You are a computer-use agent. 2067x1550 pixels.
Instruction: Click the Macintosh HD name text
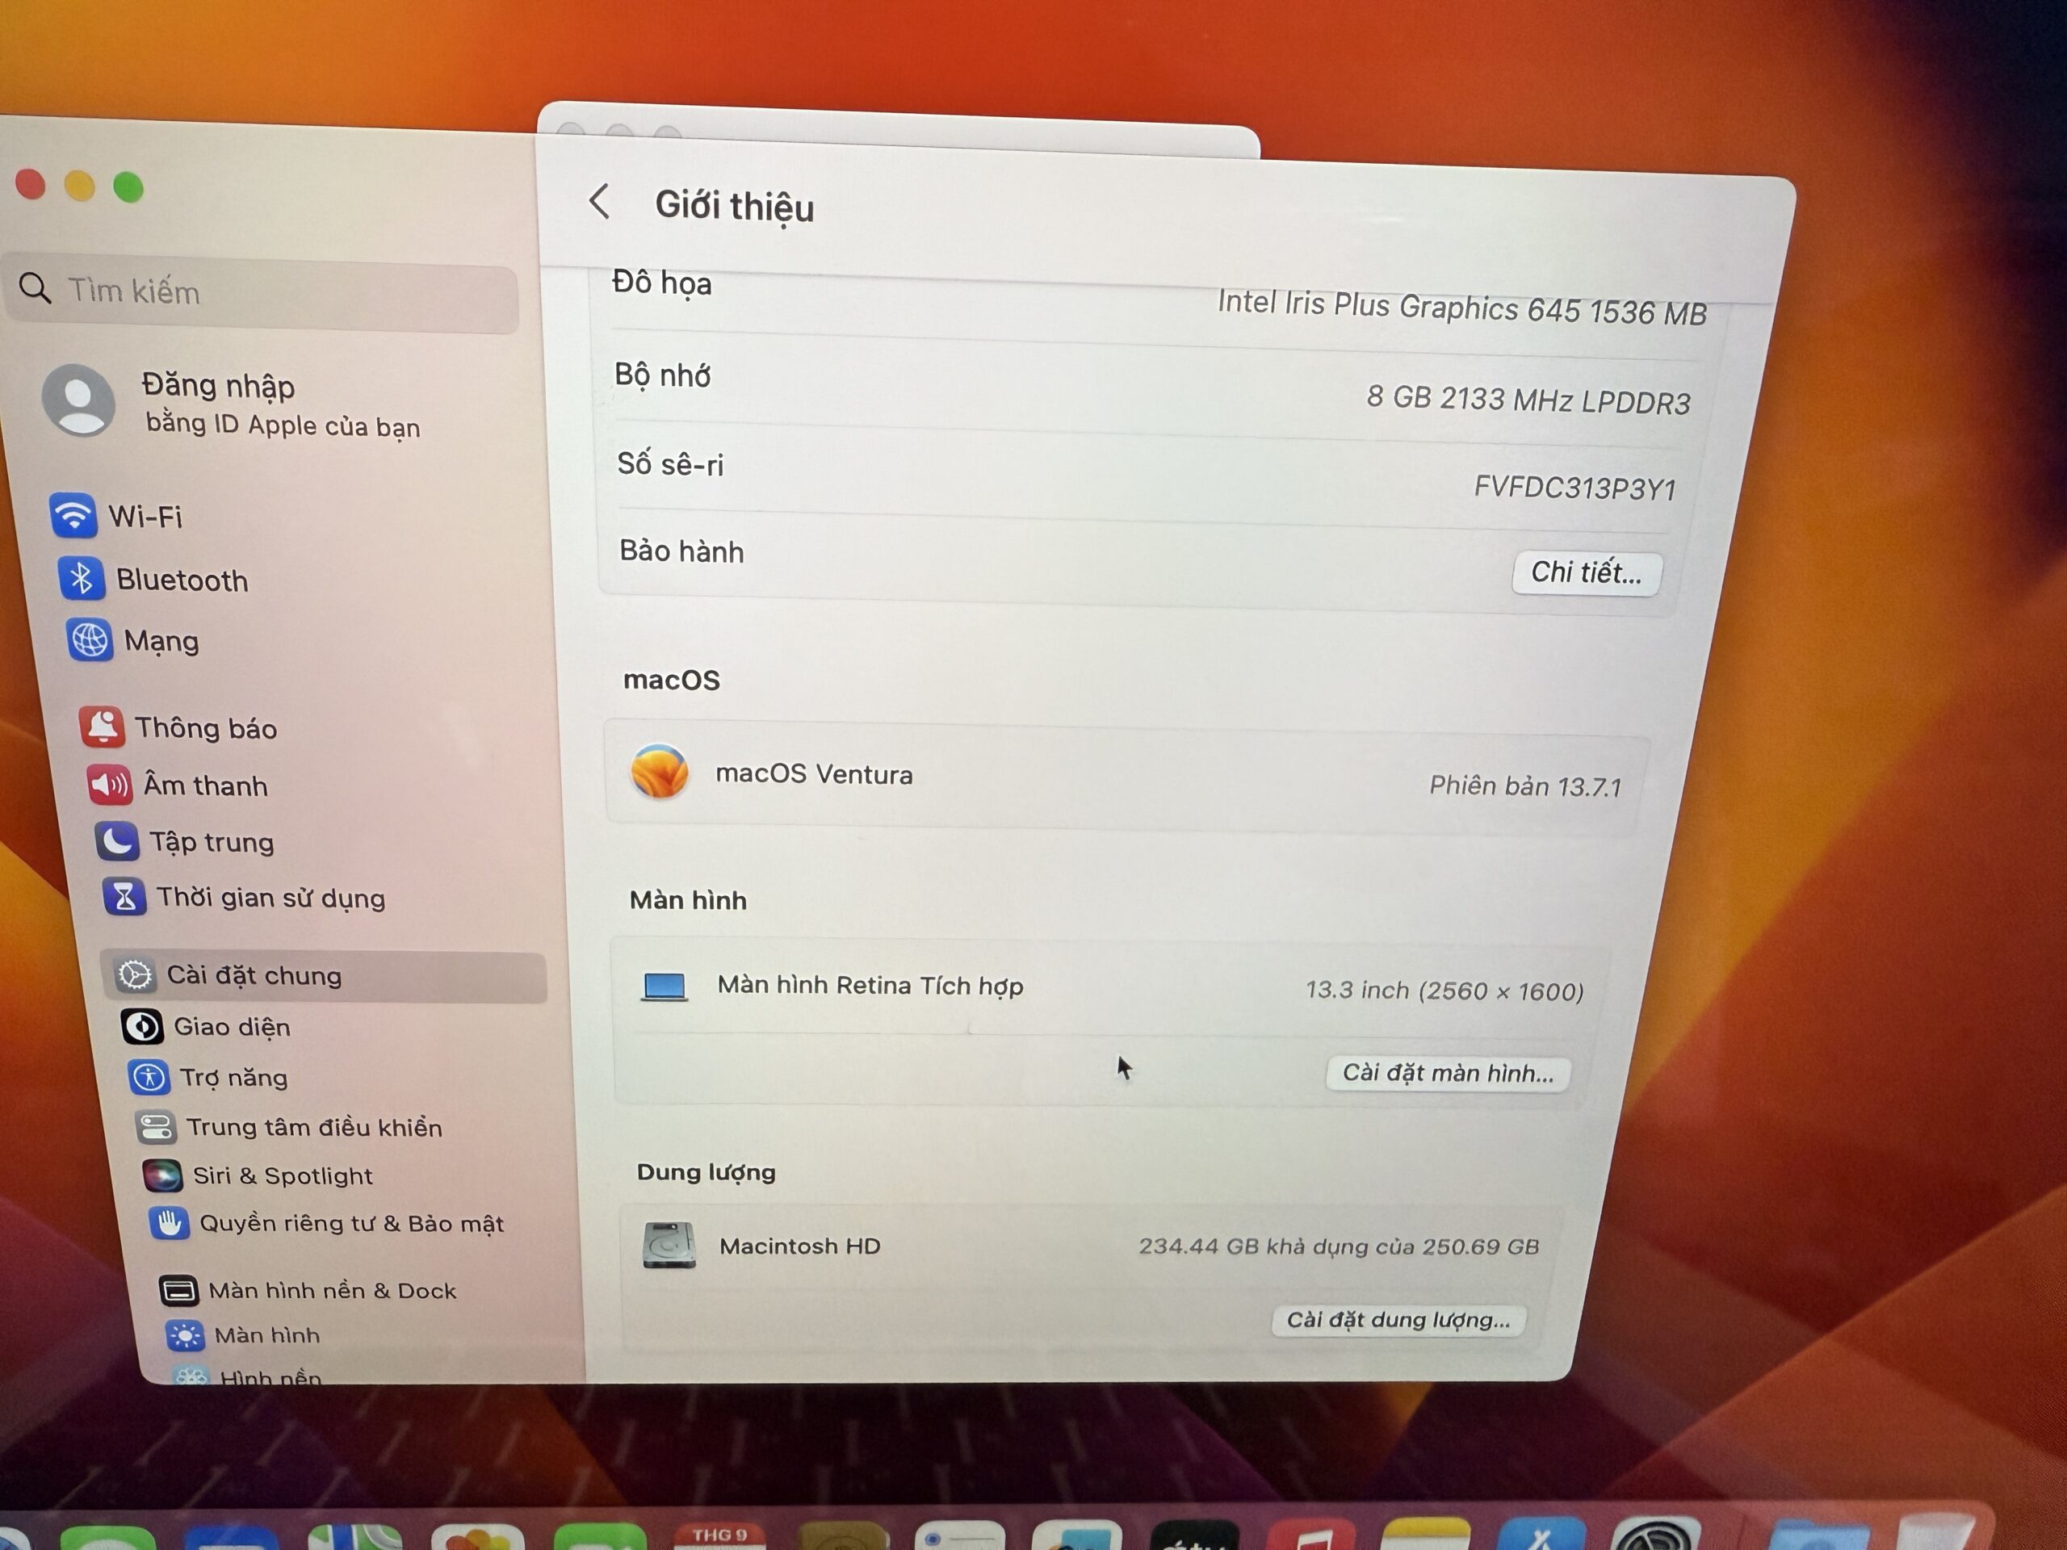click(x=800, y=1246)
